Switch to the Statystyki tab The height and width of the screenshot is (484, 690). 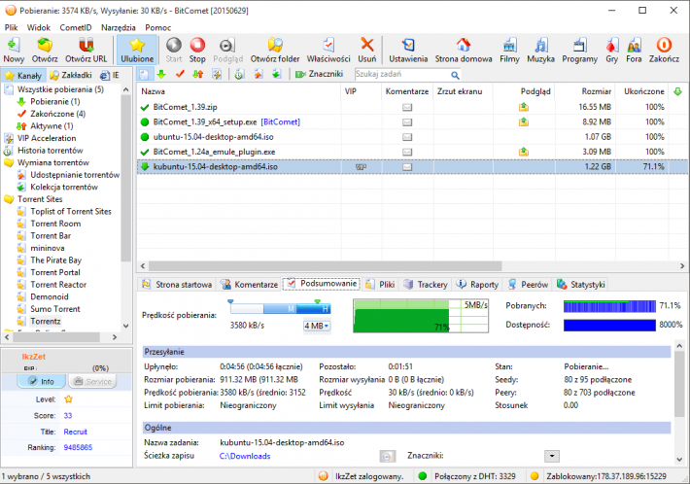(x=581, y=284)
